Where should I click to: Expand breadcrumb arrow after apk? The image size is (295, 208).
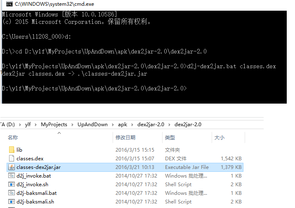pyautogui.click(x=132, y=125)
